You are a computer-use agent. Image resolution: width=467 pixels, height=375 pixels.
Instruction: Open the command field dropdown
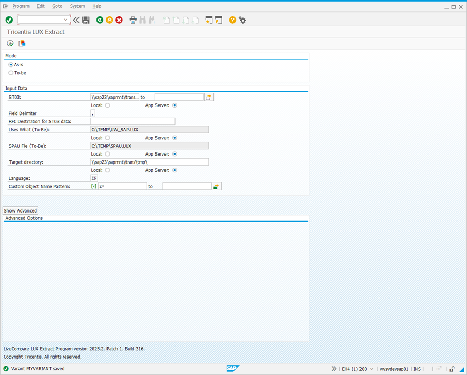pyautogui.click(x=66, y=18)
